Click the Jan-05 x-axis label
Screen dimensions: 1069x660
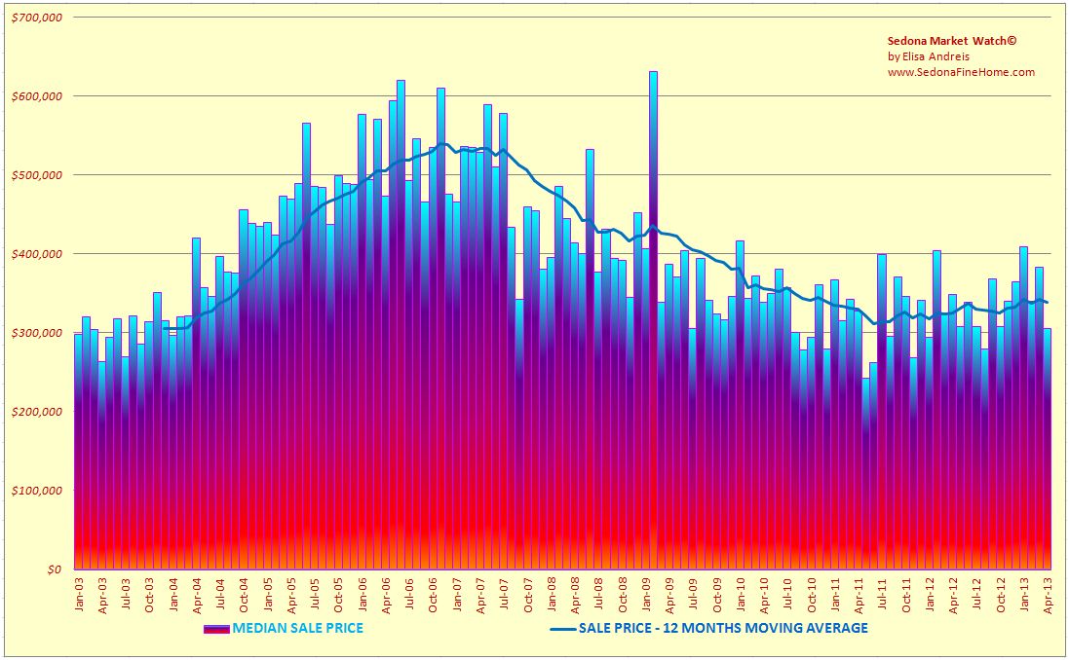[x=268, y=594]
